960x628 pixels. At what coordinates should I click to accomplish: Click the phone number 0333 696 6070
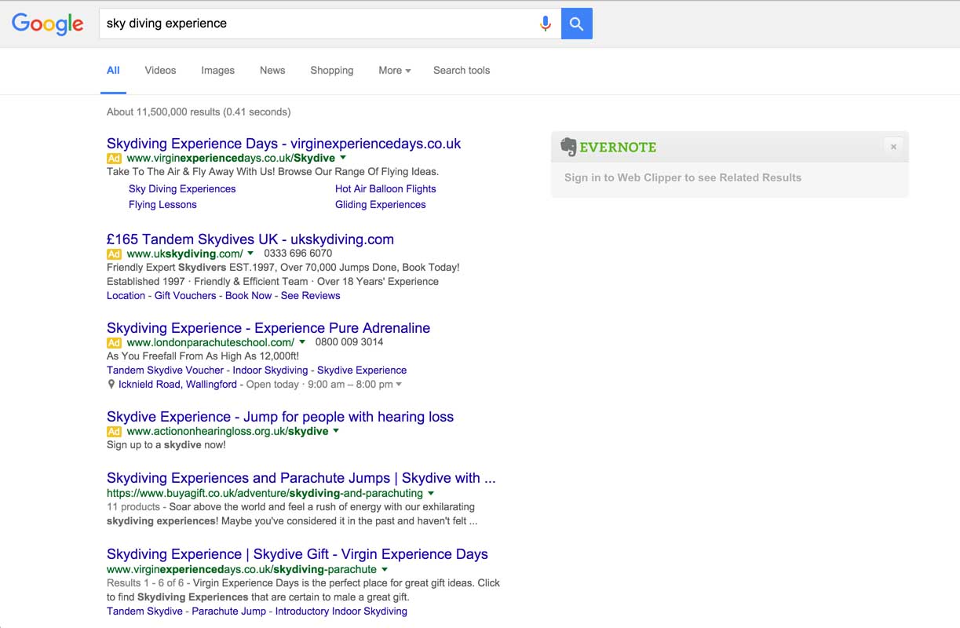tap(298, 254)
